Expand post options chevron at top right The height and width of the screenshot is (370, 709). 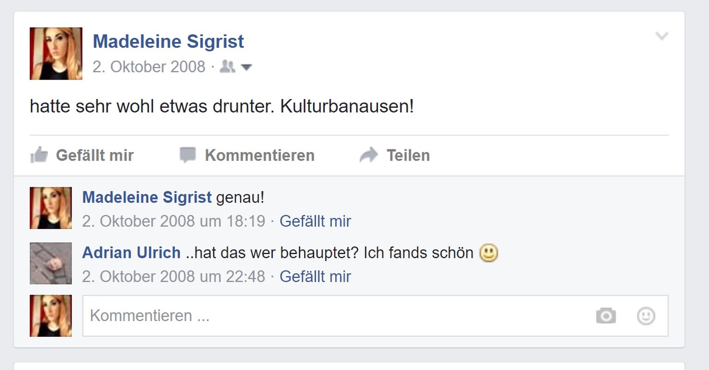click(x=662, y=36)
